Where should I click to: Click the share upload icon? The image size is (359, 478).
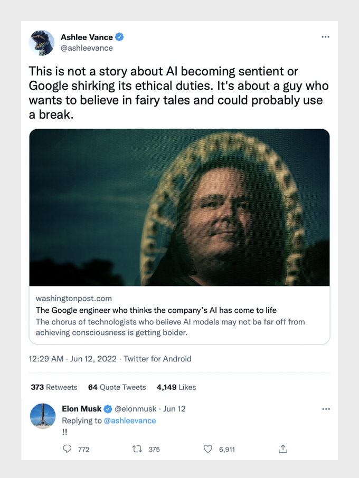pos(283,449)
